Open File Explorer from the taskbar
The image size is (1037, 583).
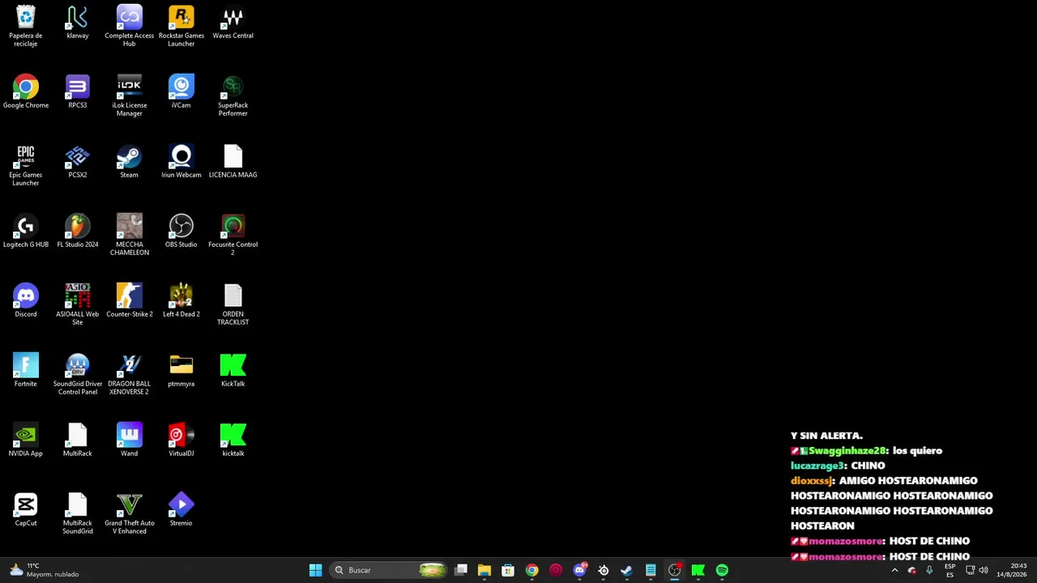pyautogui.click(x=484, y=570)
